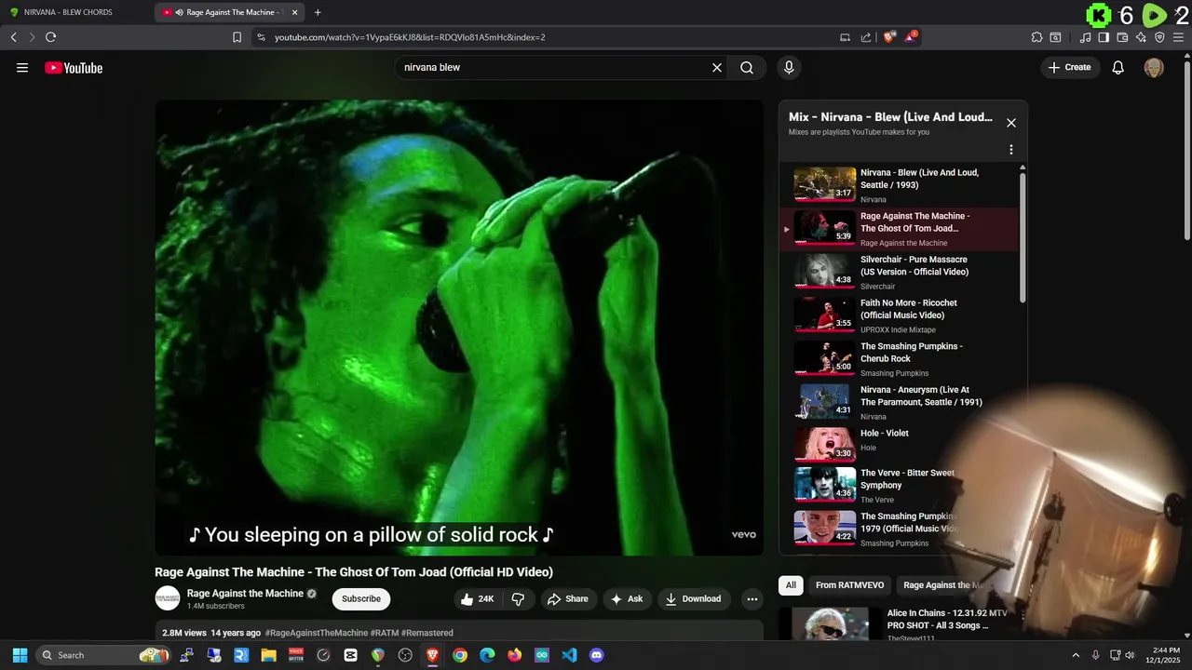Open more actions ellipsis under video

[x=752, y=599]
